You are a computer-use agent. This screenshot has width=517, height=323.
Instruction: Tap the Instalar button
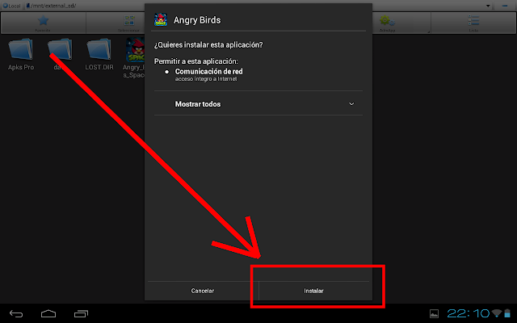pyautogui.click(x=314, y=291)
